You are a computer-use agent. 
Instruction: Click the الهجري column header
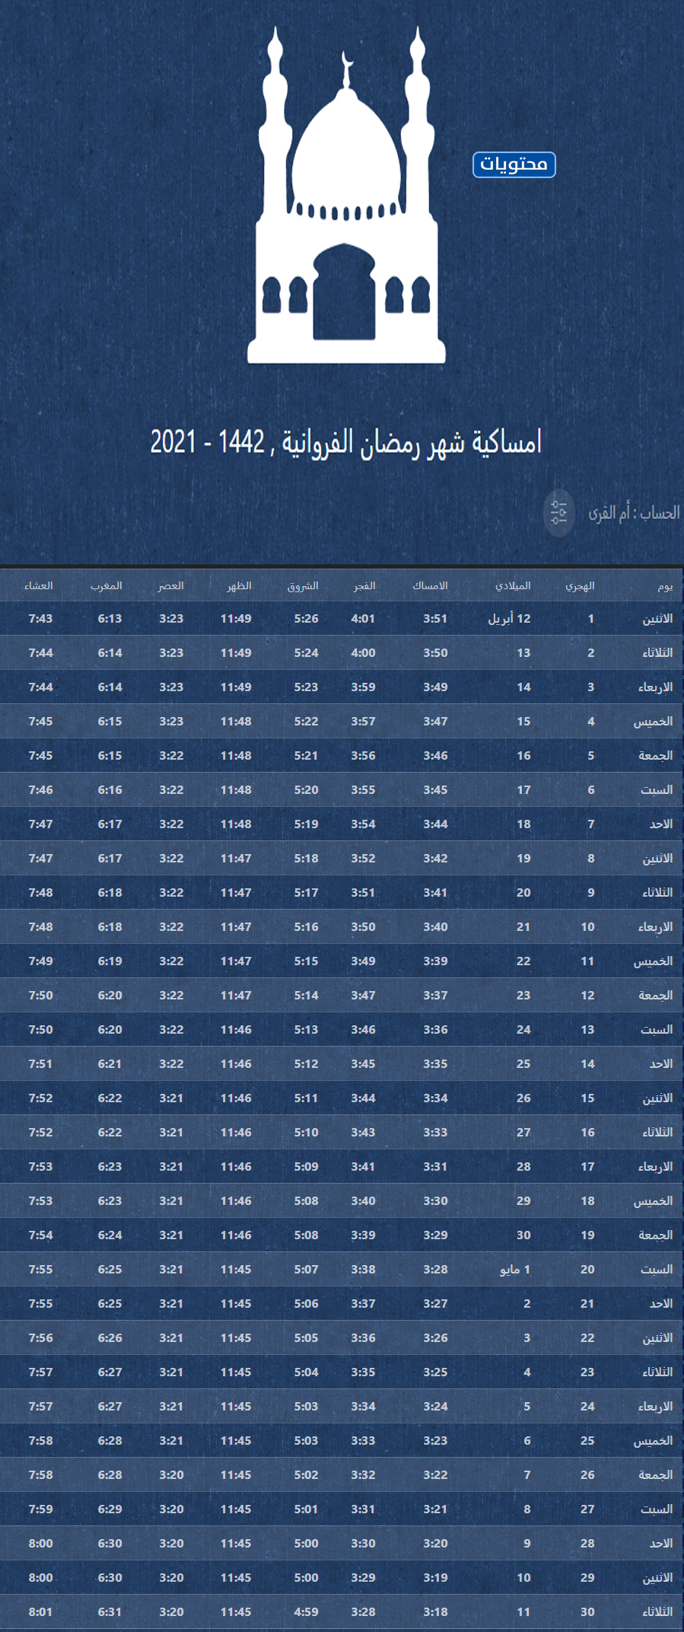pos(580,585)
